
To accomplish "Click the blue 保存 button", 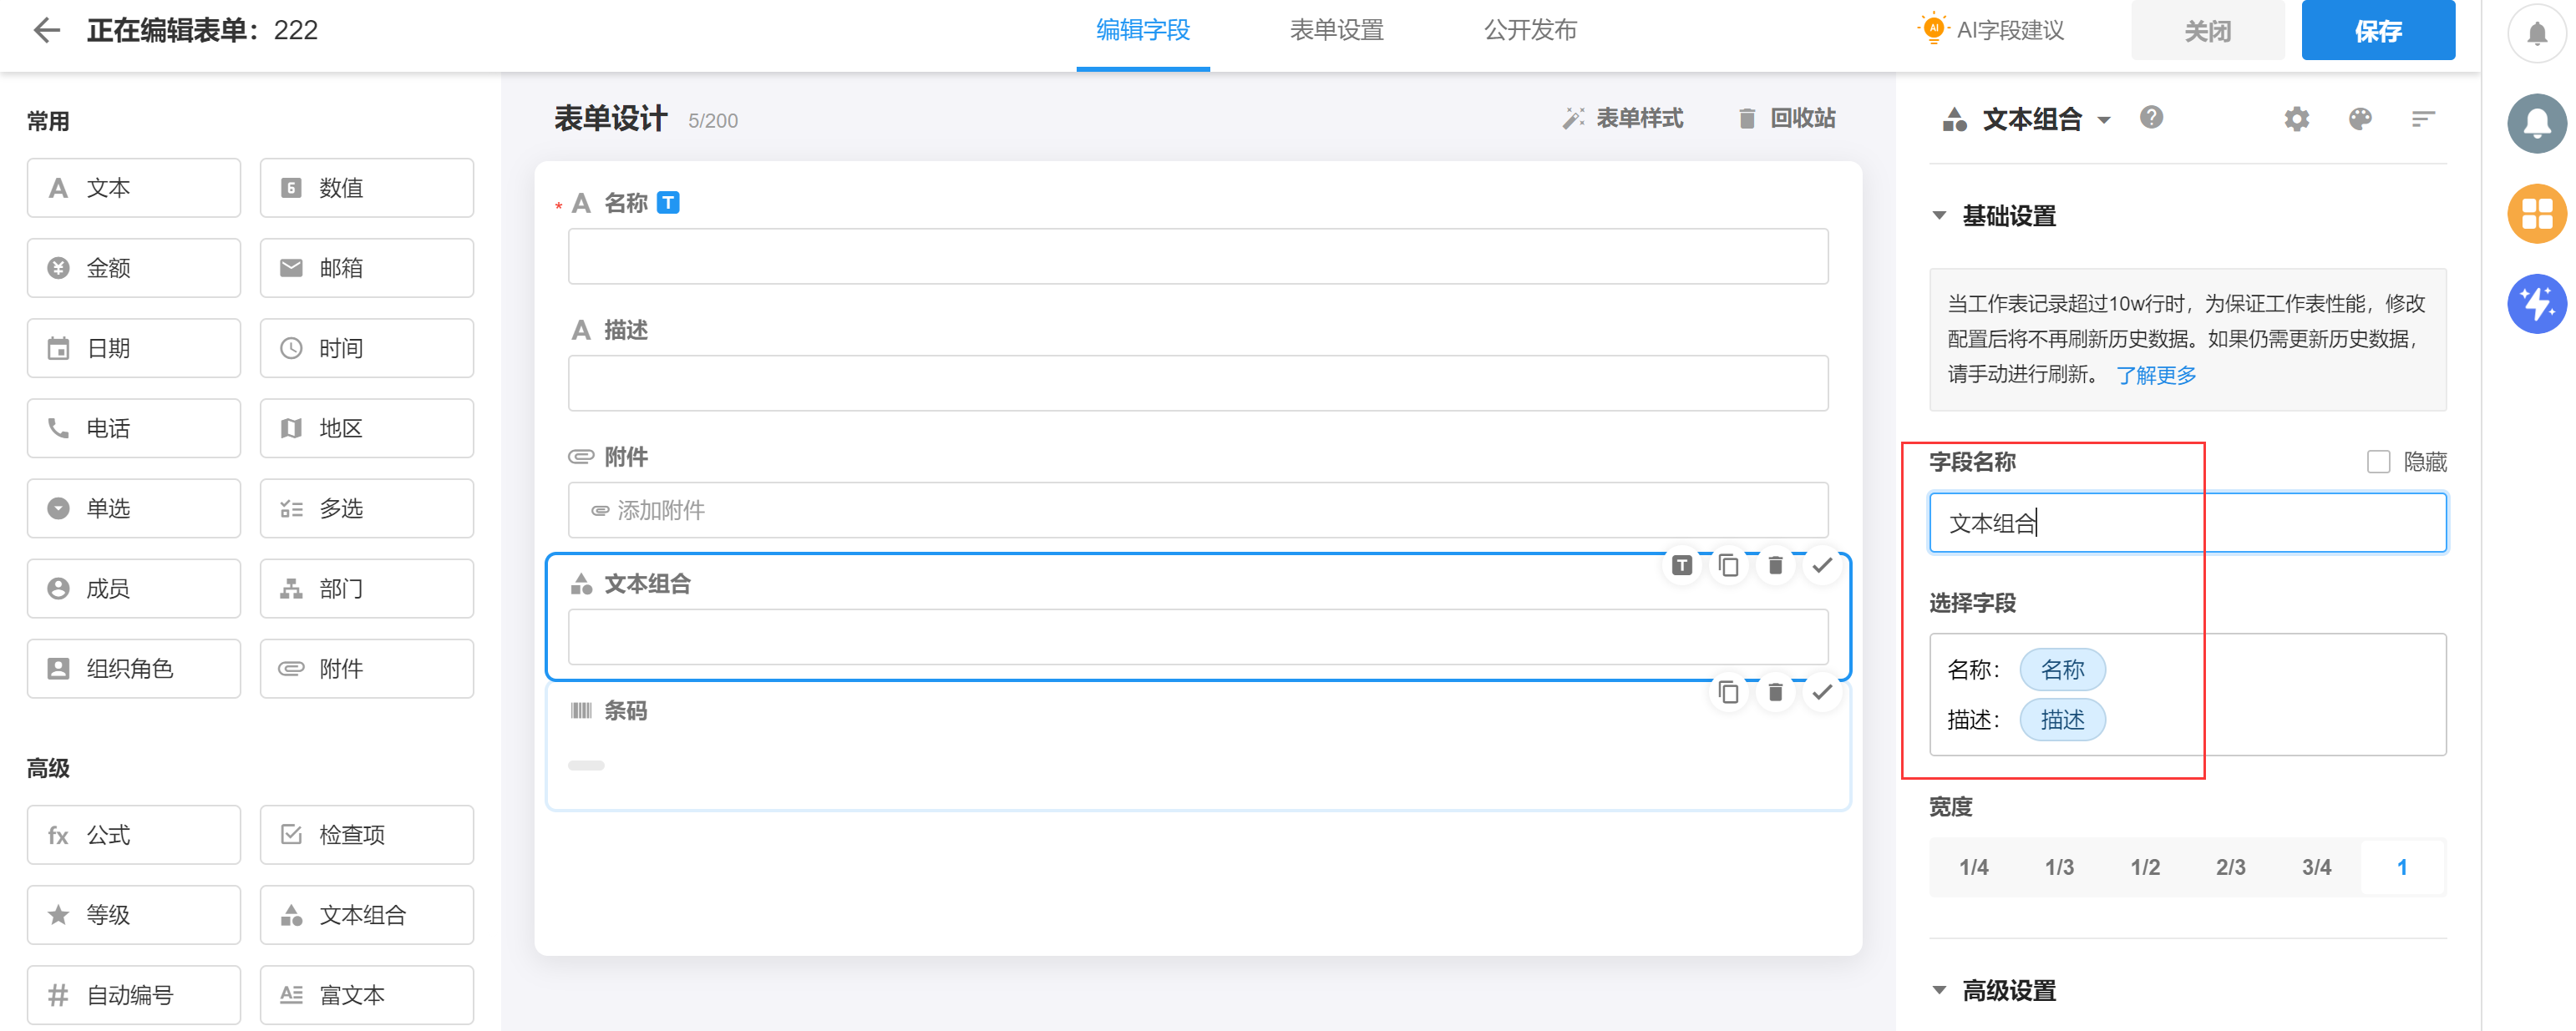I will pos(2377,31).
